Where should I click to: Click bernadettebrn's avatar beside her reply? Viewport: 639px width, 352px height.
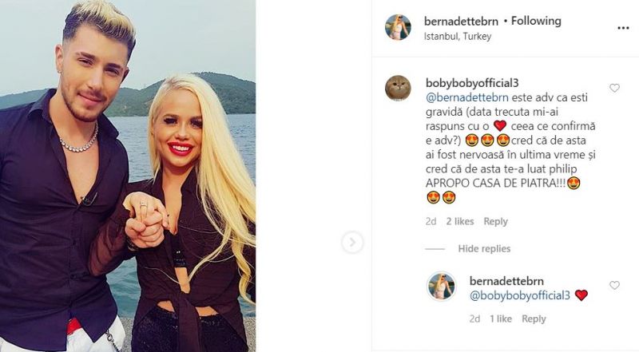[441, 286]
